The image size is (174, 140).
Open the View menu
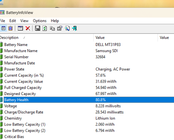coord(24,21)
